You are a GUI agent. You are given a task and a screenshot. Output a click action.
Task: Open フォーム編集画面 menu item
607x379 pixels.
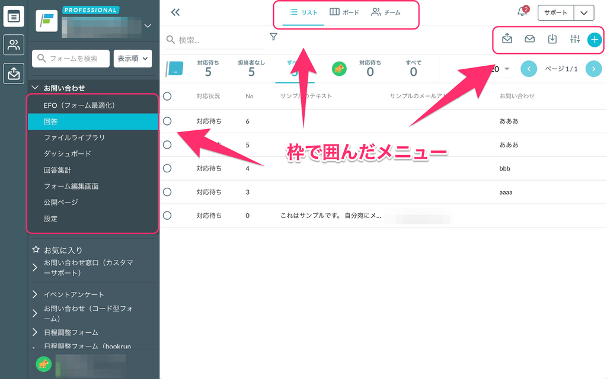pyautogui.click(x=93, y=186)
